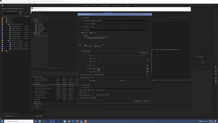Select the Pen tool in Premiere toolbar

216,79
